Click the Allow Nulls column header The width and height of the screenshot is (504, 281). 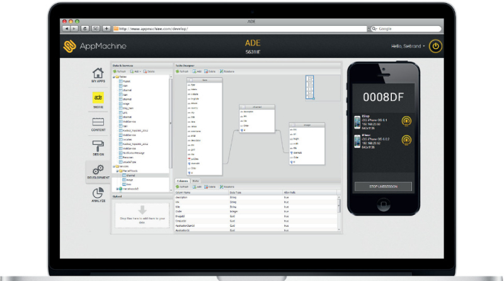click(x=309, y=193)
